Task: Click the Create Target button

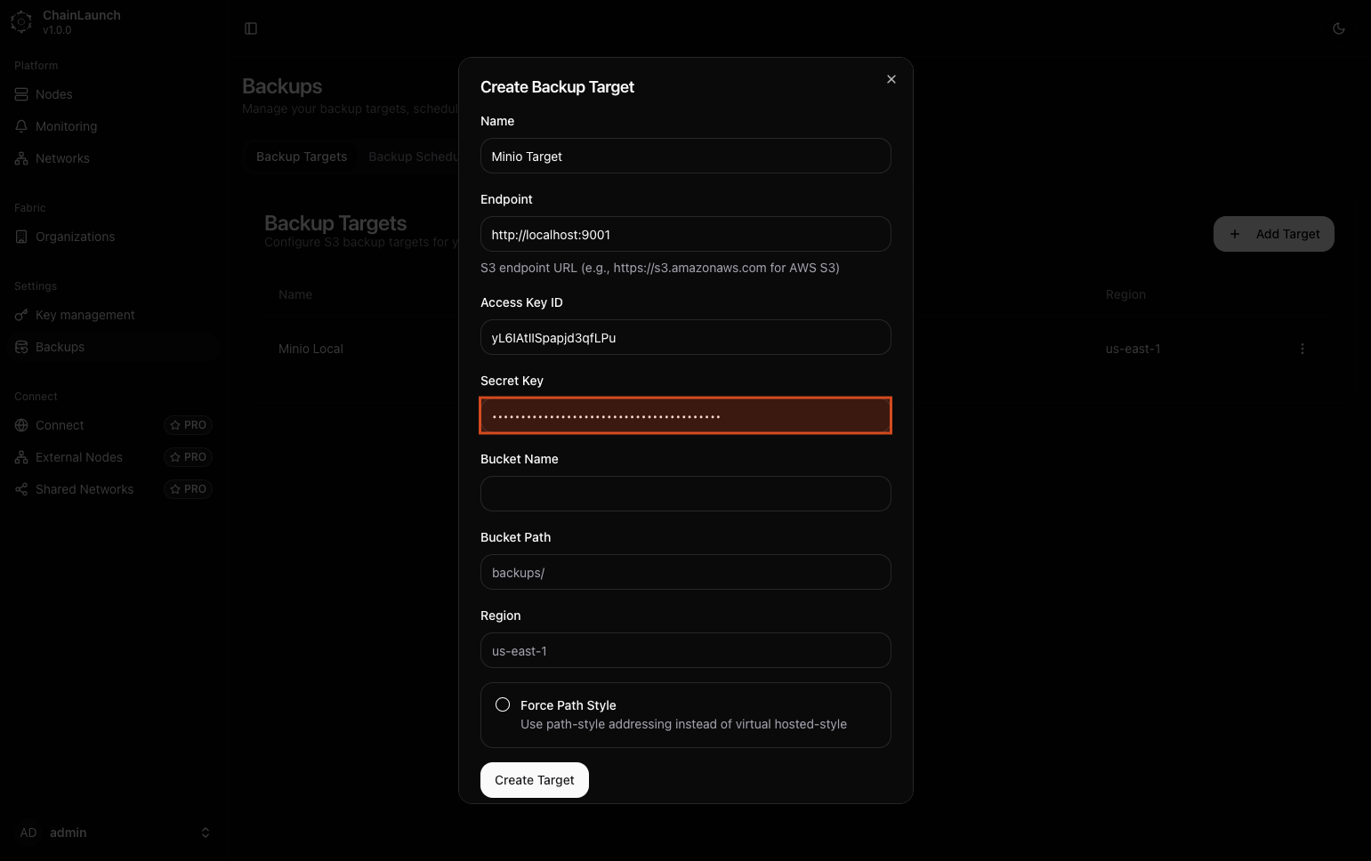Action: pyautogui.click(x=534, y=780)
